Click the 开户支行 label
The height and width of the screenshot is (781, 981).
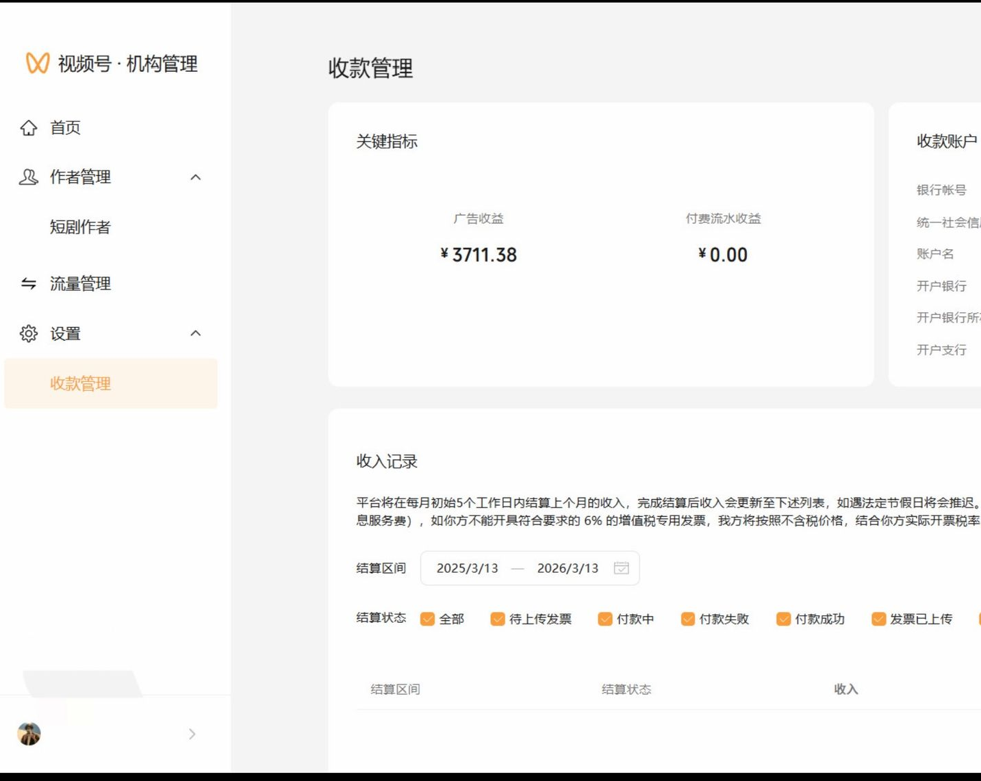941,350
